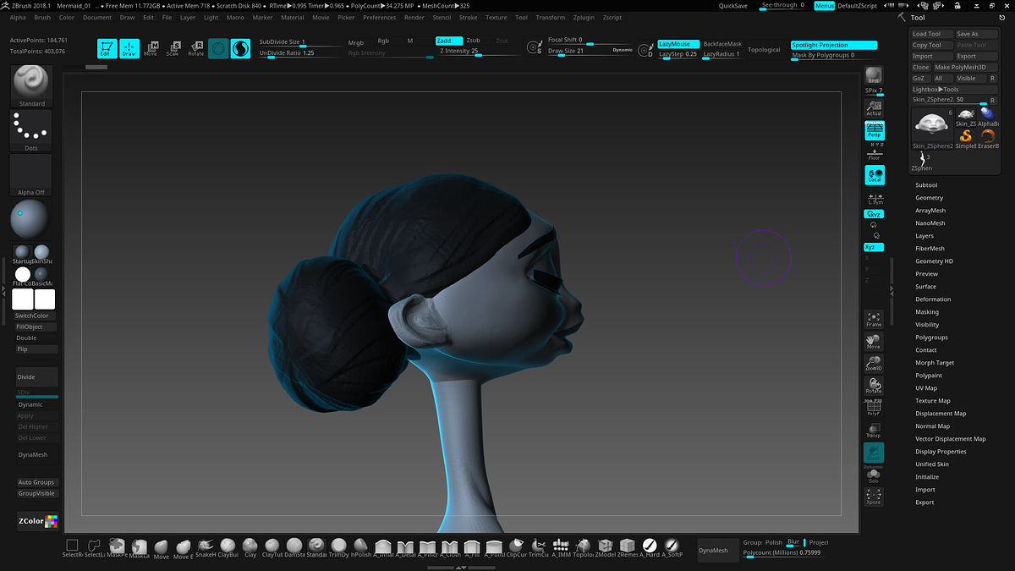Open the Alpha Off picker
The image size is (1015, 571).
click(31, 174)
